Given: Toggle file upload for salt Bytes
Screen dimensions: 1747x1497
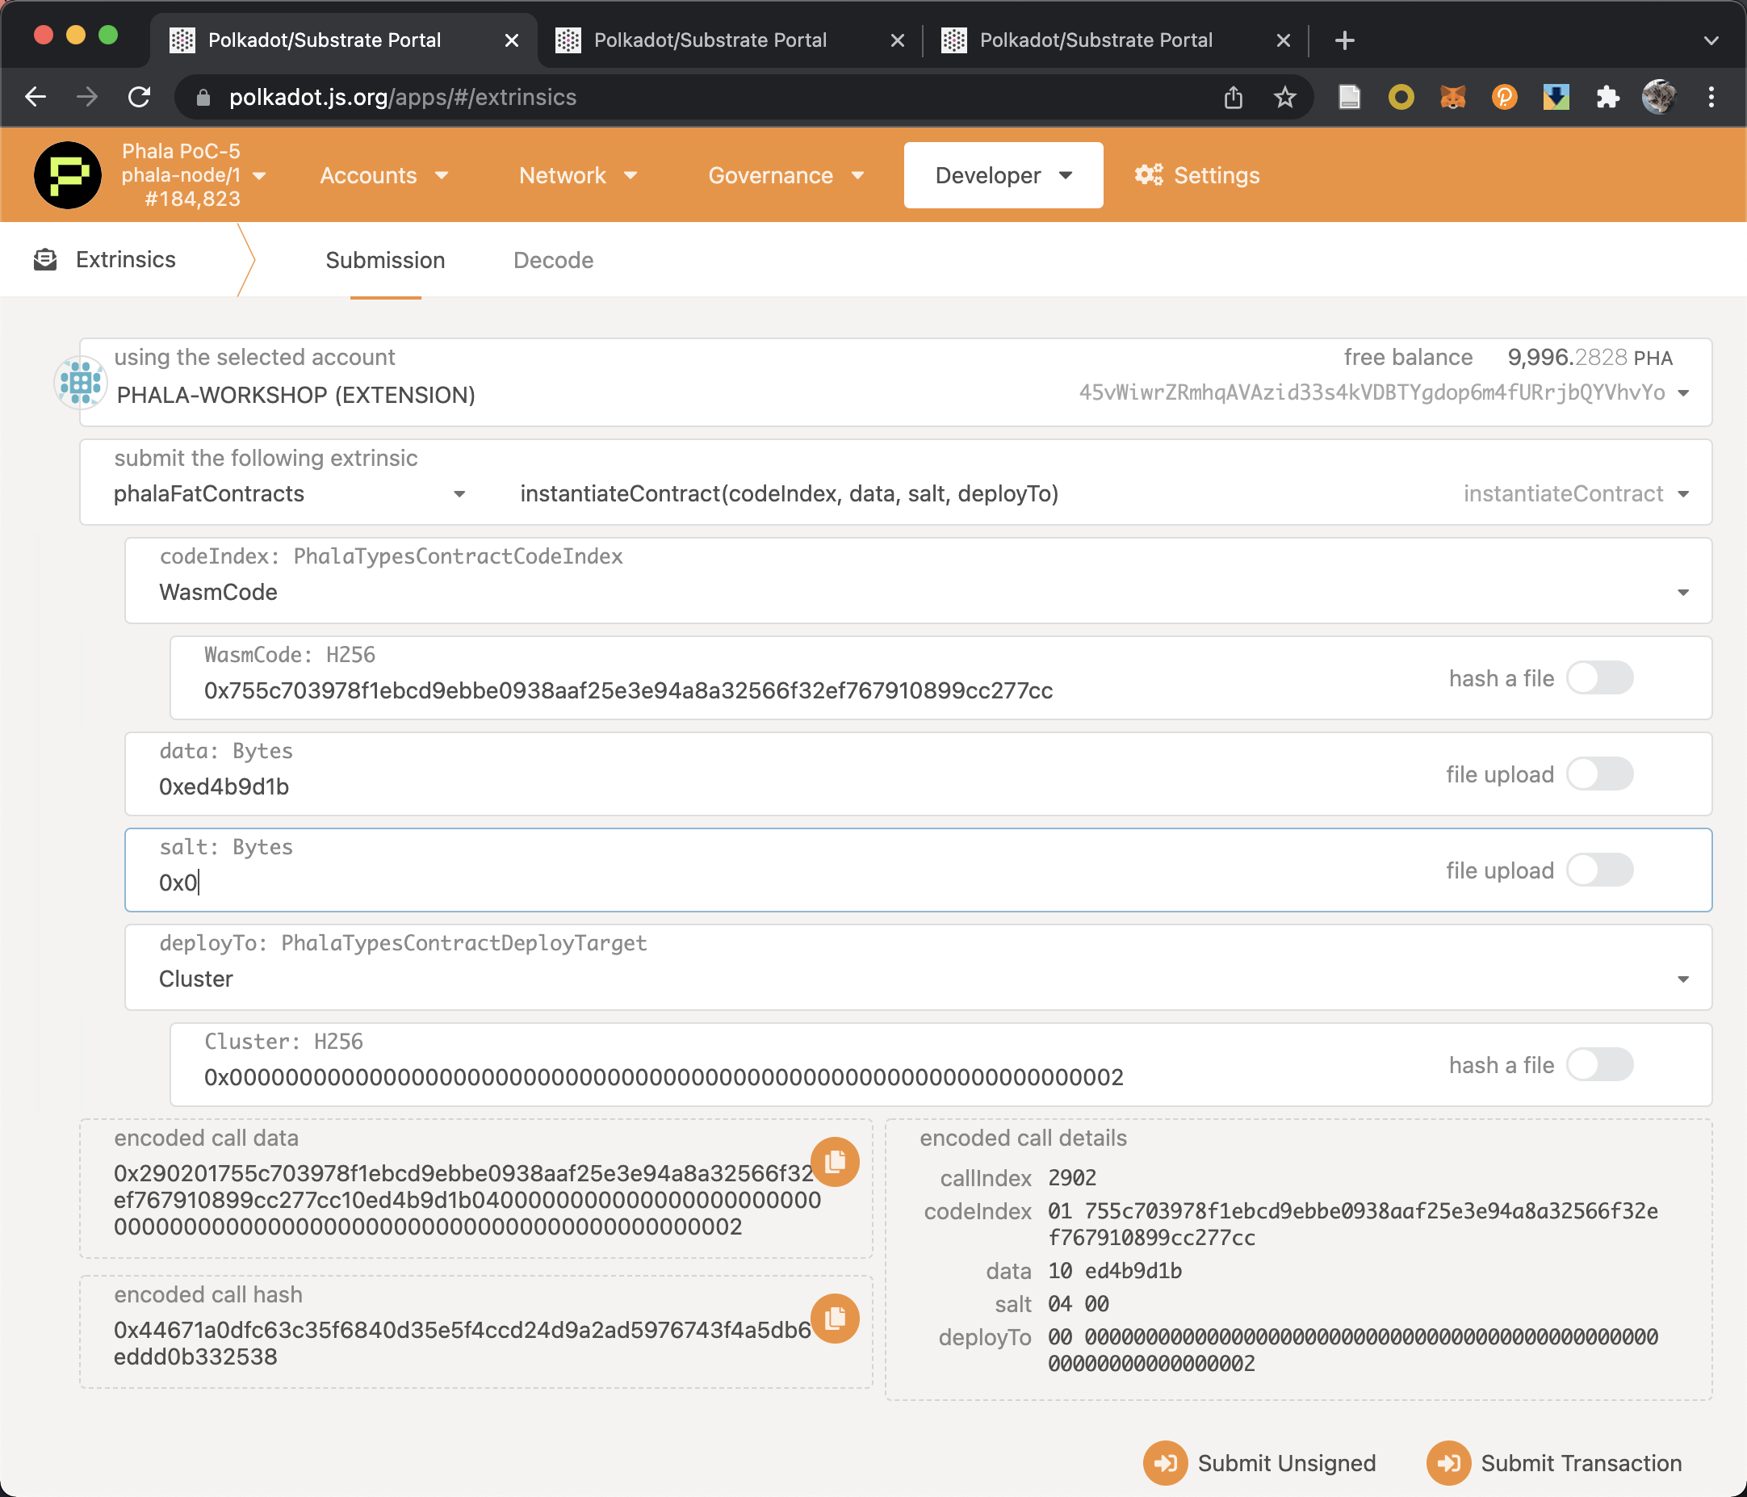Looking at the screenshot, I should pos(1599,870).
